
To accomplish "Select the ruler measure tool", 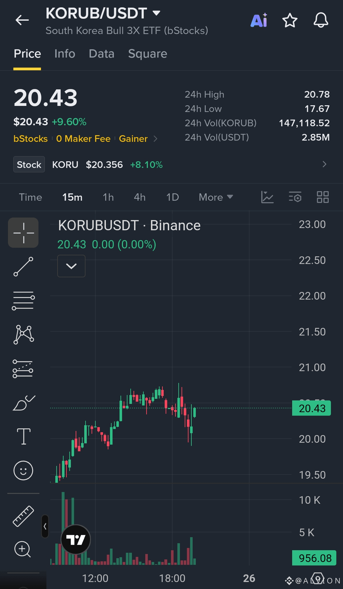I will (23, 516).
